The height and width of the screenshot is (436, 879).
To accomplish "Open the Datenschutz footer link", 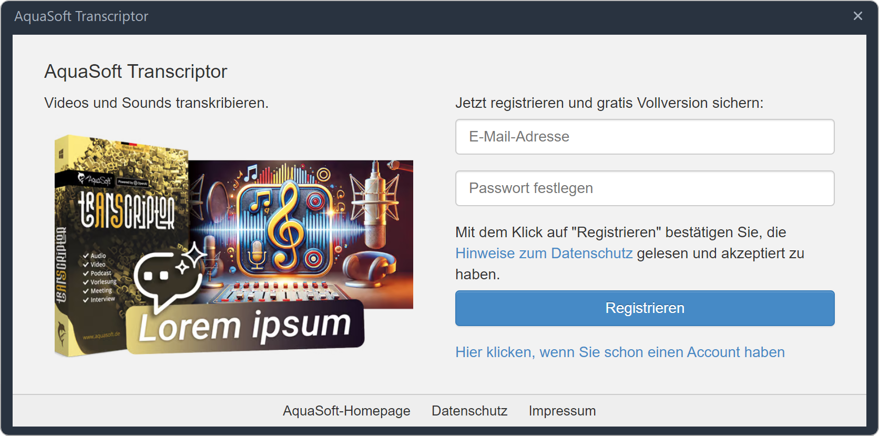I will pos(469,411).
